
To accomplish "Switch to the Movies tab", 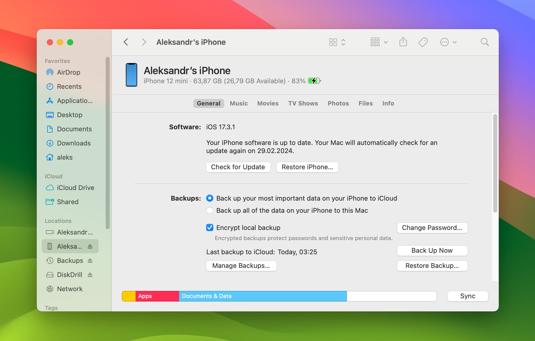I will pyautogui.click(x=268, y=103).
